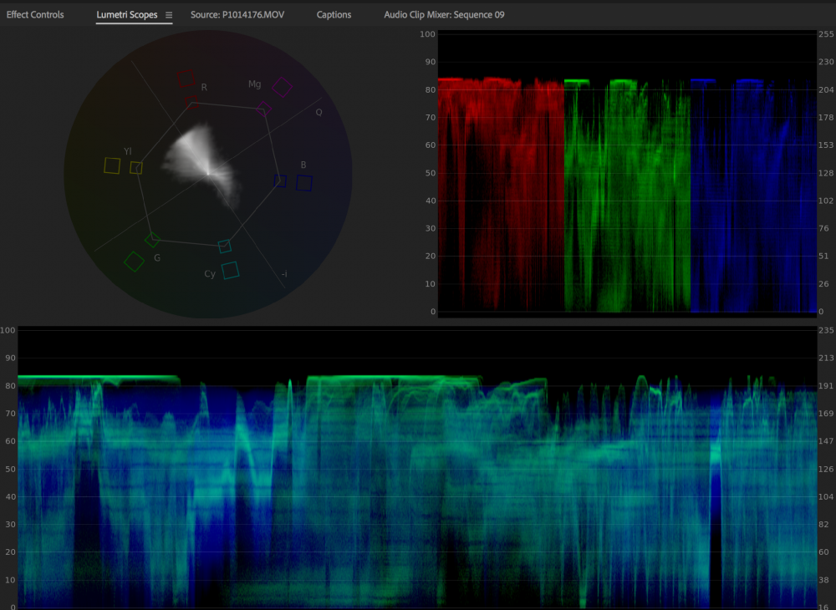Click the -I axis label on the vectorscope
Image resolution: width=836 pixels, height=610 pixels.
point(284,274)
